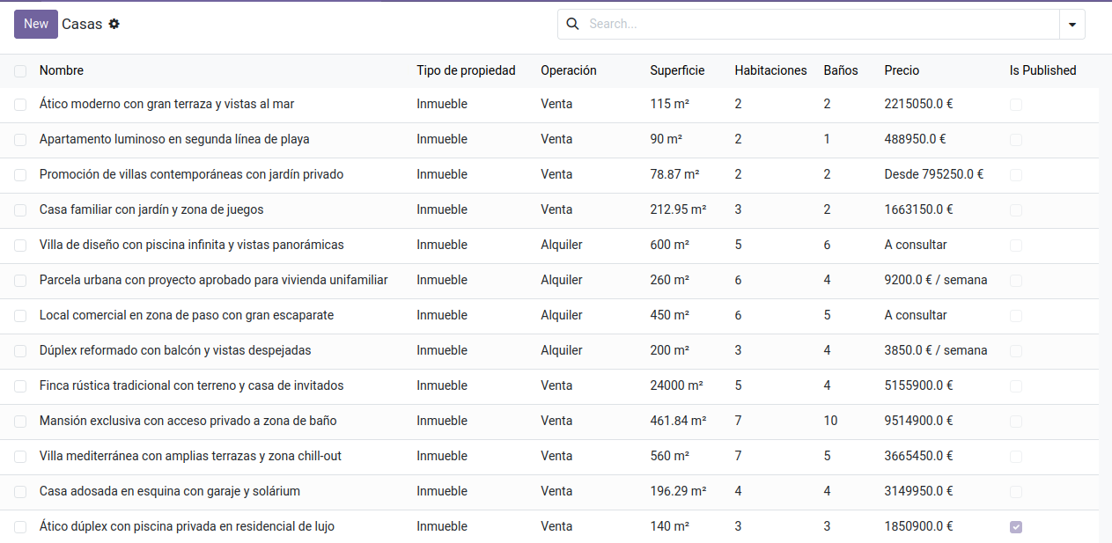Image resolution: width=1112 pixels, height=543 pixels.
Task: Toggle the select-all checkbox in header
Action: [x=20, y=70]
